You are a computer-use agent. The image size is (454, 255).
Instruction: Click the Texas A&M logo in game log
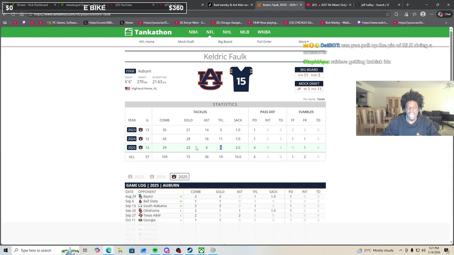point(140,215)
